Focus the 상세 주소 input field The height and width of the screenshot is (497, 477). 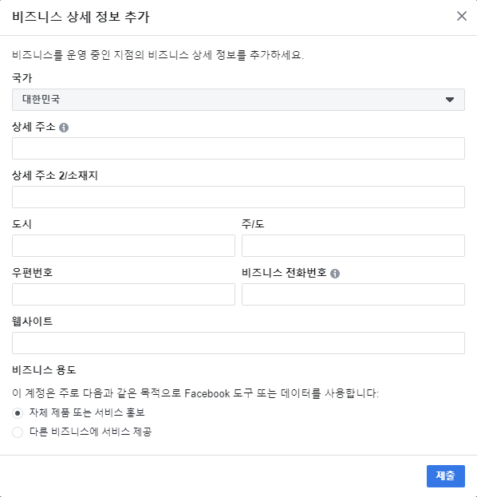[x=238, y=148]
